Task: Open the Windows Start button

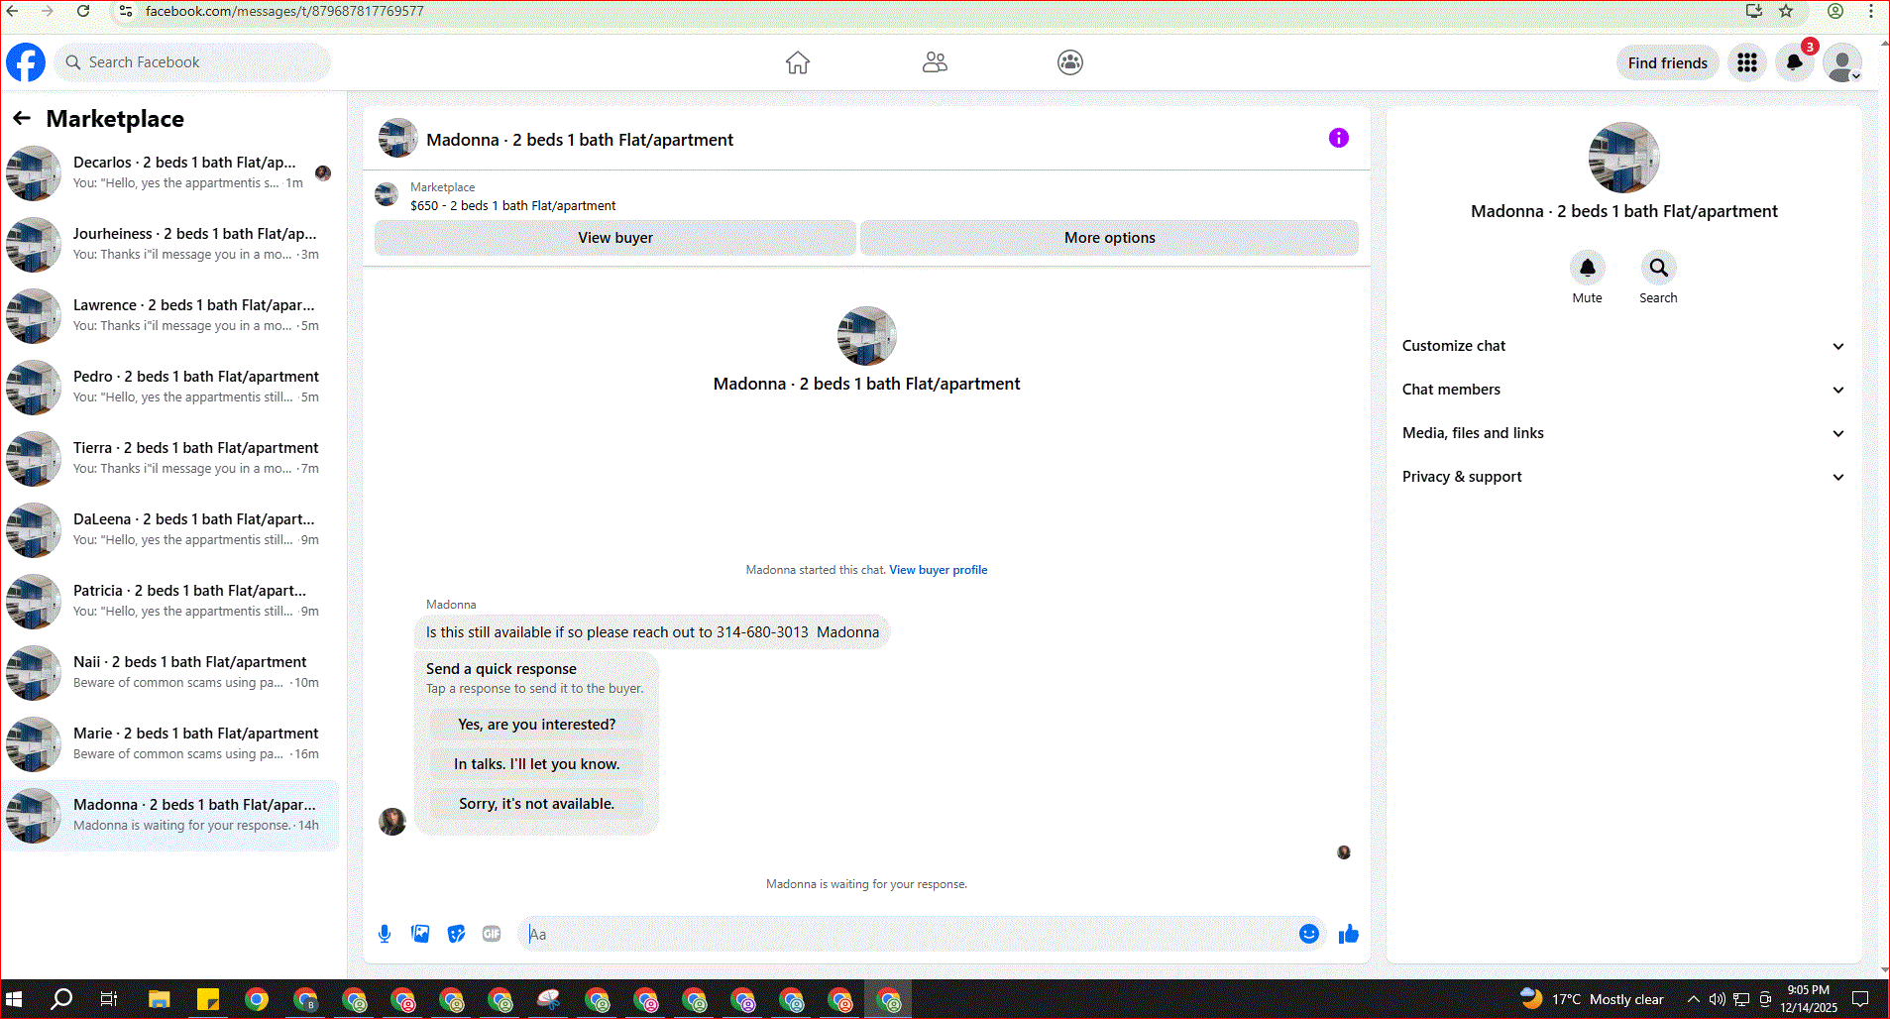Action: (x=14, y=999)
